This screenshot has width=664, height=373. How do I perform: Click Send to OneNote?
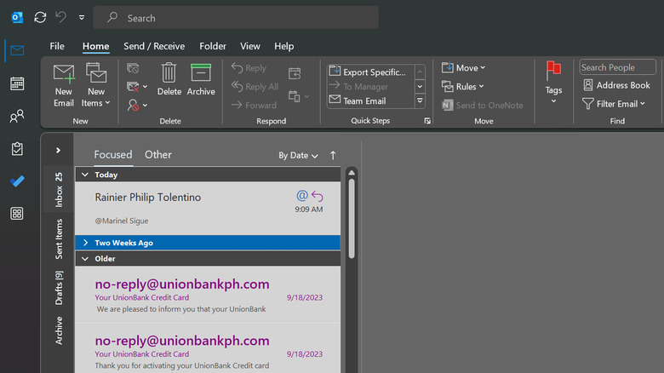pos(483,105)
